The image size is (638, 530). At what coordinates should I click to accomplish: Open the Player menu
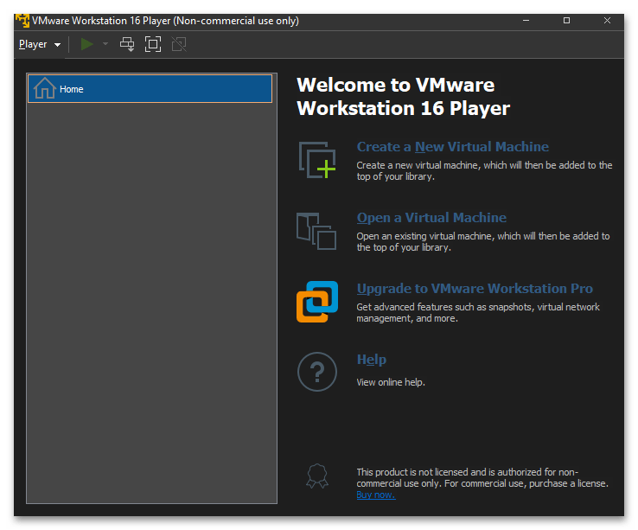coord(40,44)
